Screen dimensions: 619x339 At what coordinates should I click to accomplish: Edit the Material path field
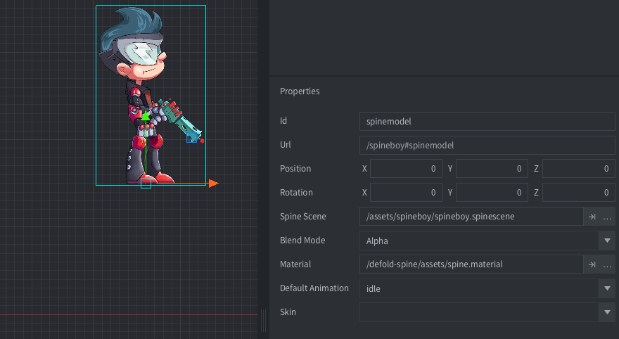click(471, 264)
